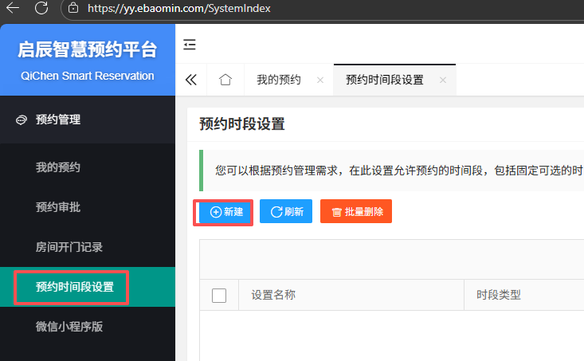Click the site security lock icon
The height and width of the screenshot is (361, 584).
click(x=73, y=9)
